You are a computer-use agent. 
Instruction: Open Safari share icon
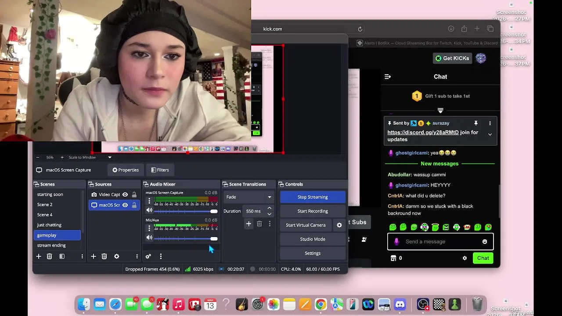pos(464,29)
